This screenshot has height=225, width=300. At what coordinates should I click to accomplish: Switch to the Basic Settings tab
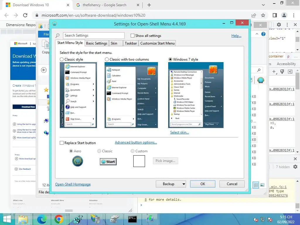(97, 43)
